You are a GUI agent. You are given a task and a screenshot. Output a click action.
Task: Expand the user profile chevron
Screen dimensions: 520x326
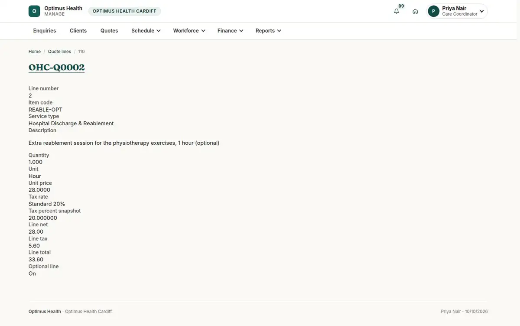[x=481, y=11]
